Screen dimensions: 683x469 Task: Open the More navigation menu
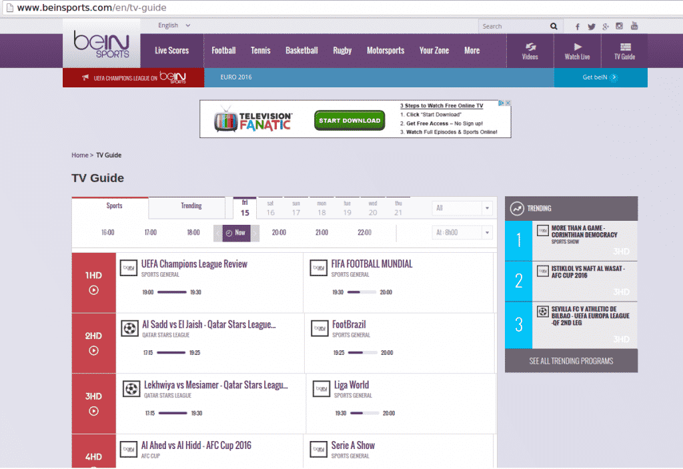[x=472, y=51]
